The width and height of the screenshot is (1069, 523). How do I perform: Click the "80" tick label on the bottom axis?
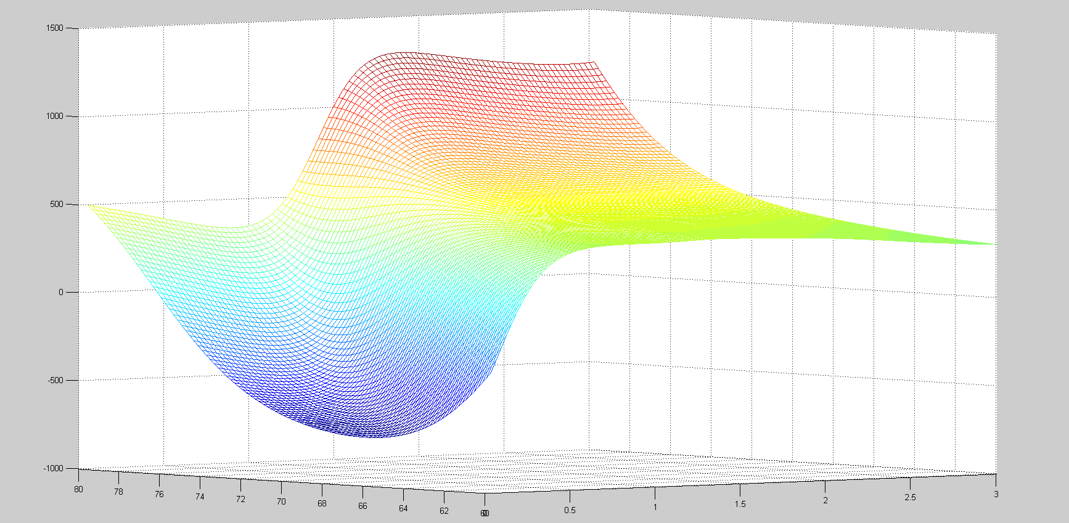tap(78, 490)
